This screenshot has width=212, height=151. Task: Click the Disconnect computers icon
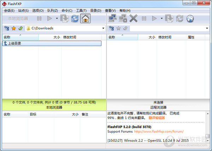[123, 18]
